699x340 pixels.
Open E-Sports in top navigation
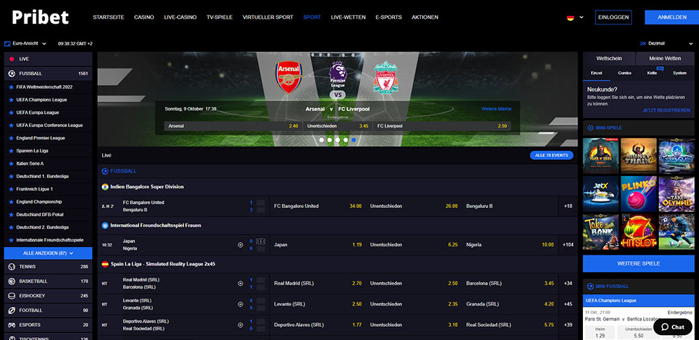pyautogui.click(x=389, y=17)
